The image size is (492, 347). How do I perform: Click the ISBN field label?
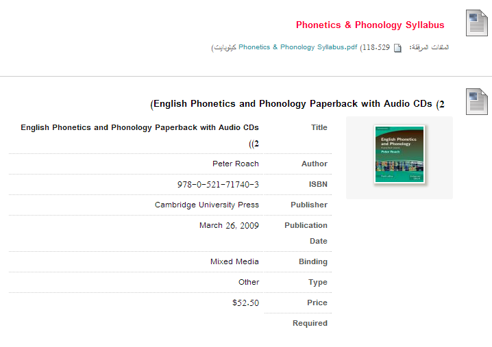(x=318, y=184)
